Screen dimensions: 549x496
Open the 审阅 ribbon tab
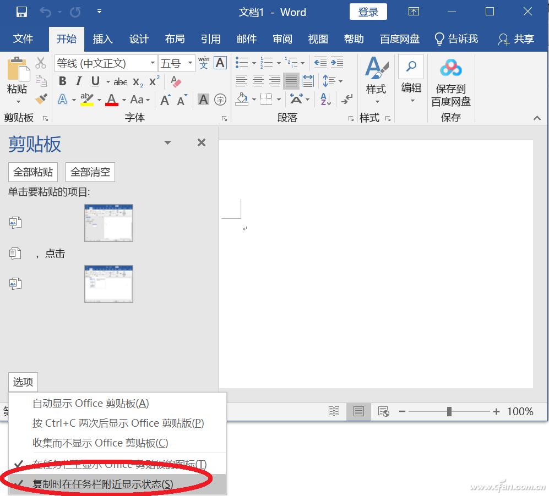(282, 38)
